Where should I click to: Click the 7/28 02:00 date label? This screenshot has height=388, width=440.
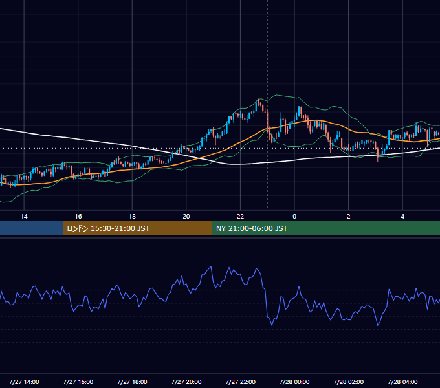coord(349,382)
